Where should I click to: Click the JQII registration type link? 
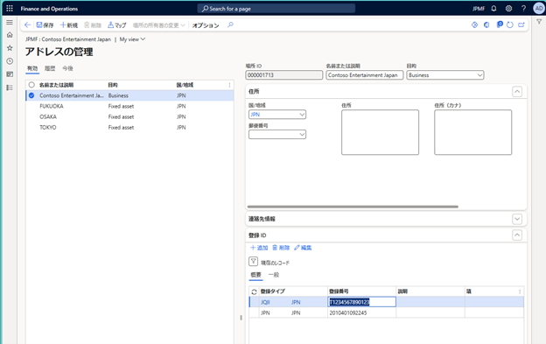pos(265,302)
